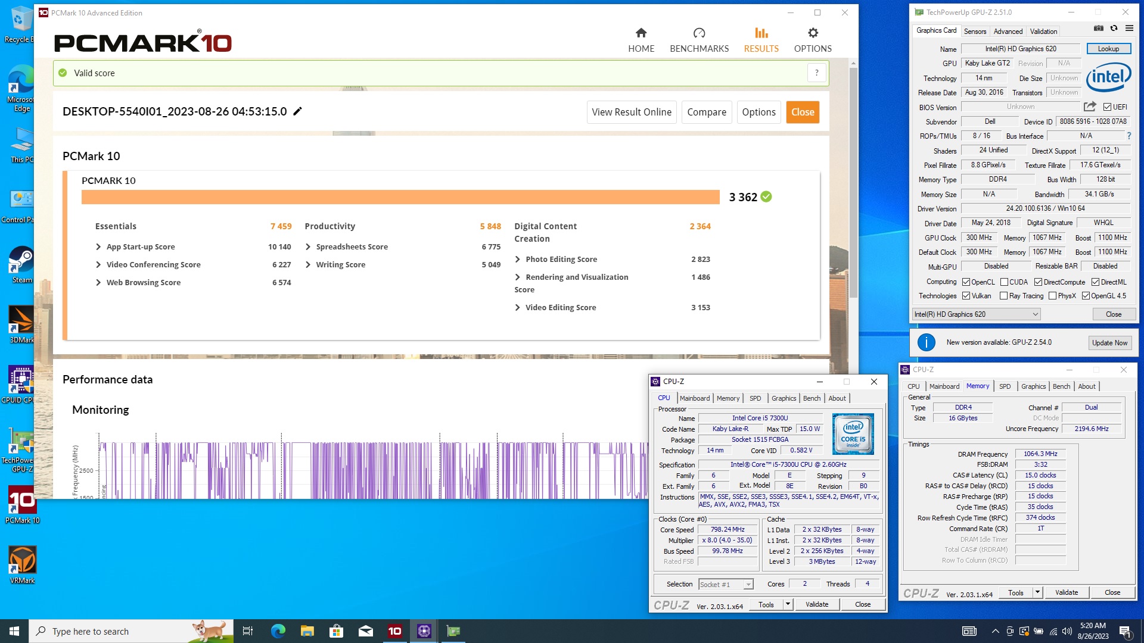
Task: Expand Spreadsheets Score details
Action: point(308,246)
